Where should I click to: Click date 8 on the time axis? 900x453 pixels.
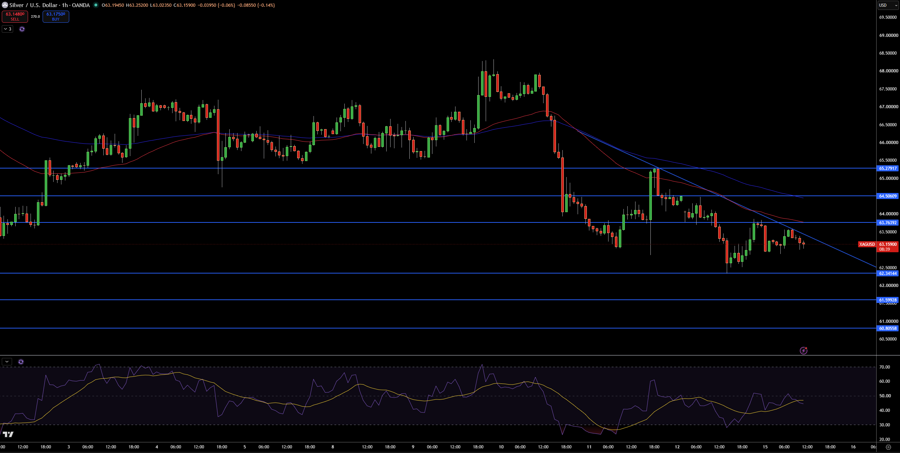pyautogui.click(x=333, y=447)
